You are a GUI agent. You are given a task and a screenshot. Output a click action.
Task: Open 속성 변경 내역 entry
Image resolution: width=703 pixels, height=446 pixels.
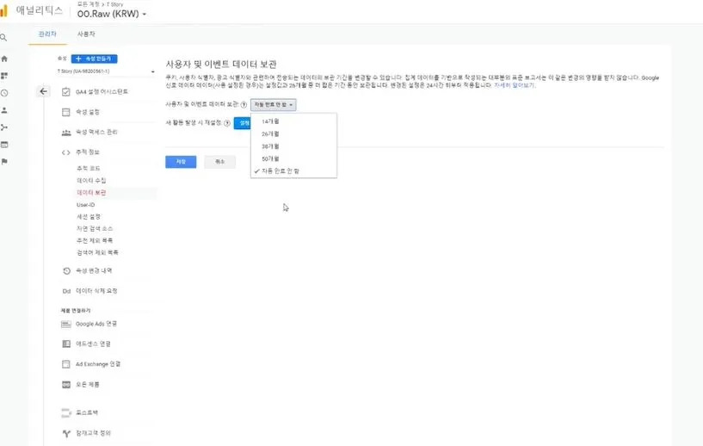(94, 271)
